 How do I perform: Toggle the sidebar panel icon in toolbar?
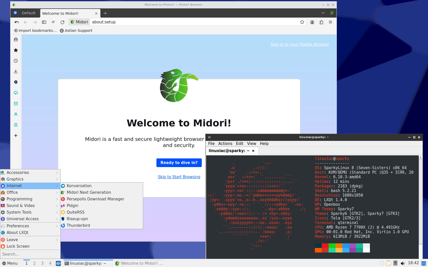tap(44, 22)
